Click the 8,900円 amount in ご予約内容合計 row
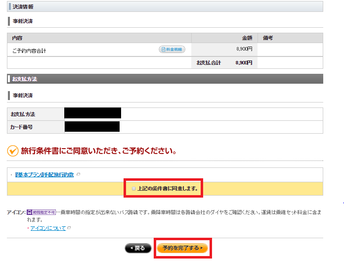 [x=244, y=49]
